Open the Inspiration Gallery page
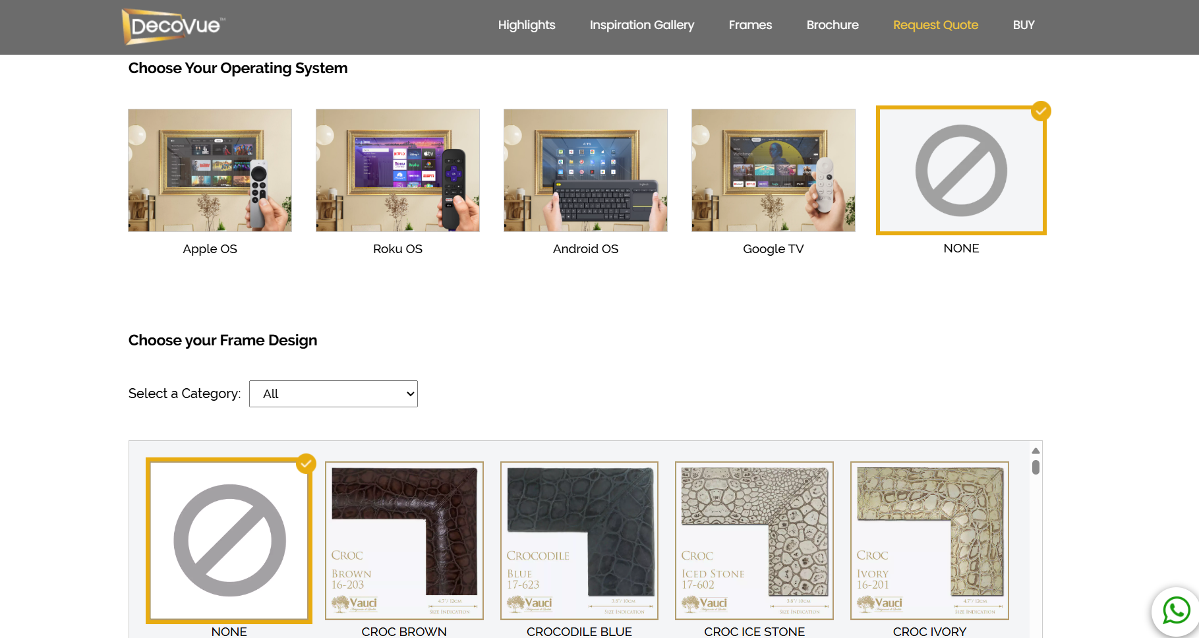Screen dimensions: 1199x638 [641, 25]
